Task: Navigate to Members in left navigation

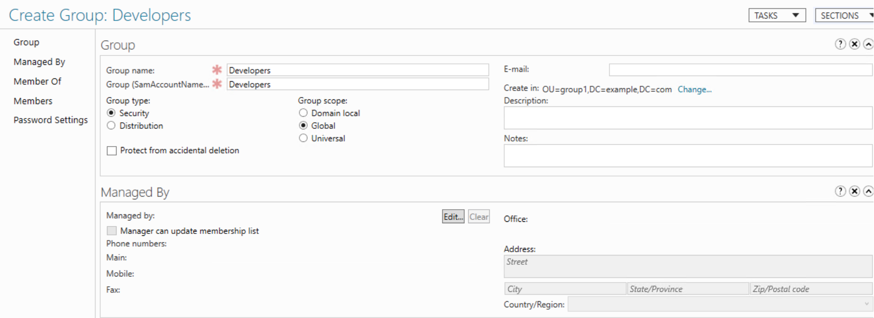Action: click(33, 101)
